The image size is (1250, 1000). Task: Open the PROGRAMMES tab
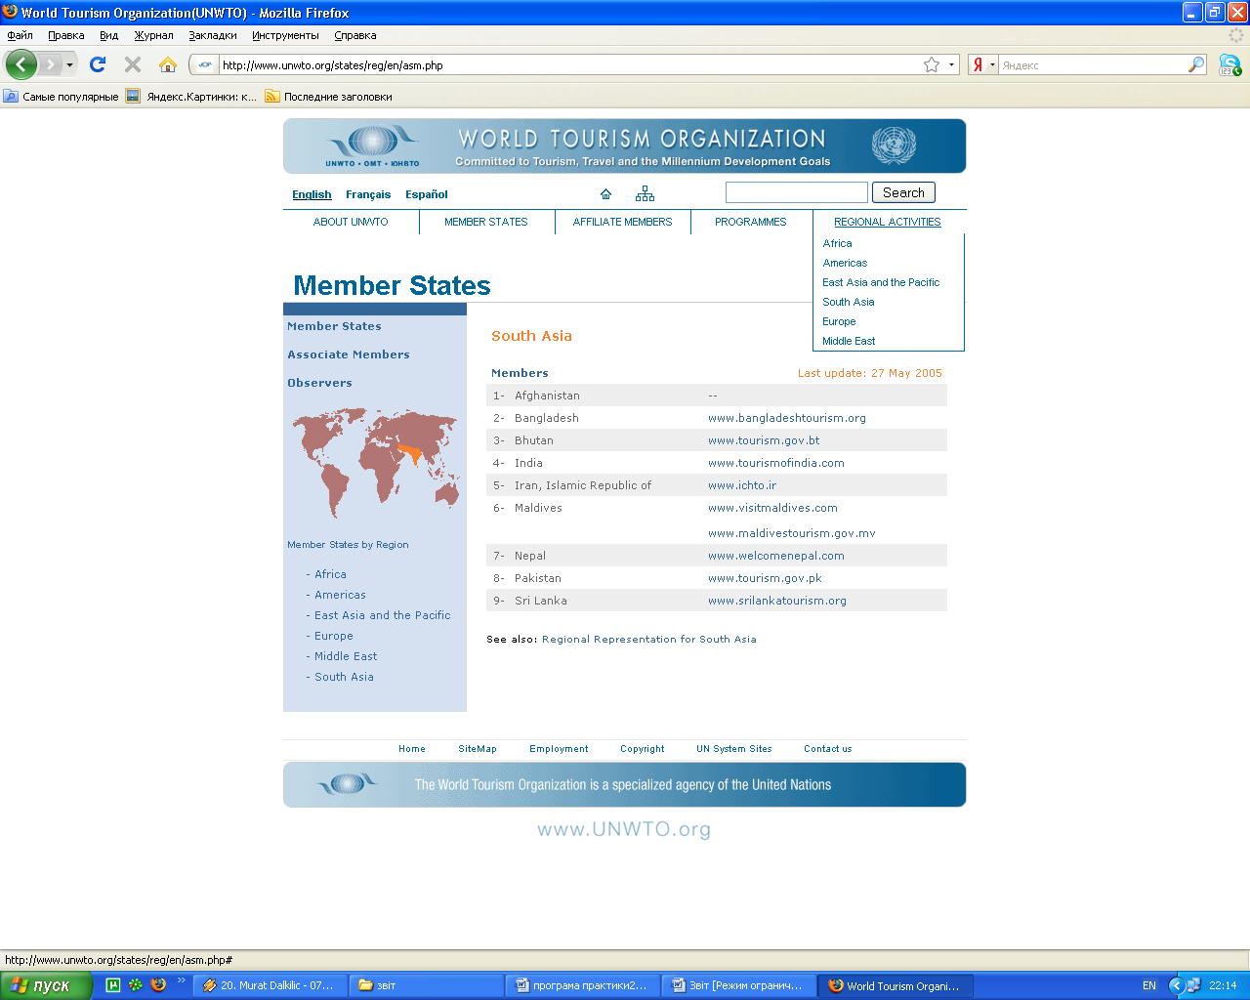pos(750,222)
